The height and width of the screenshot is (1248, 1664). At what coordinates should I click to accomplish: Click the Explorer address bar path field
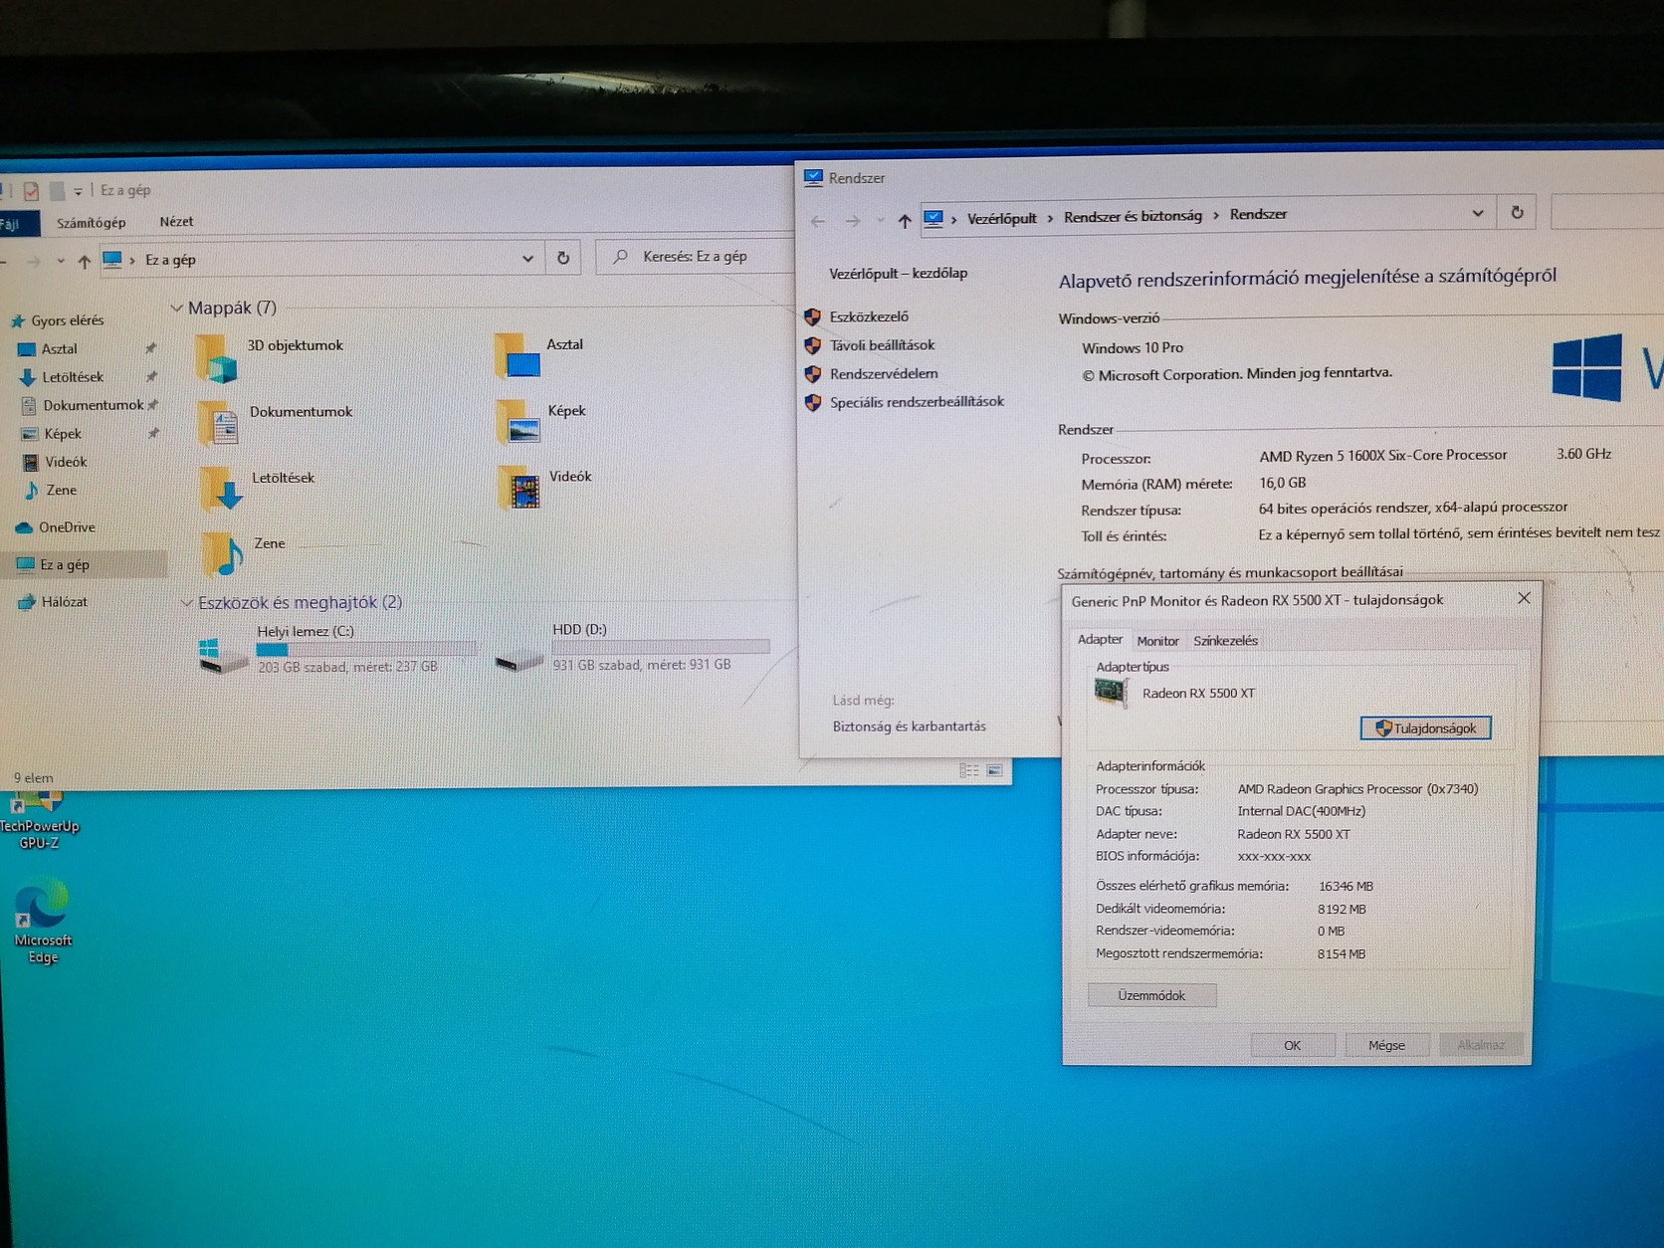323,260
